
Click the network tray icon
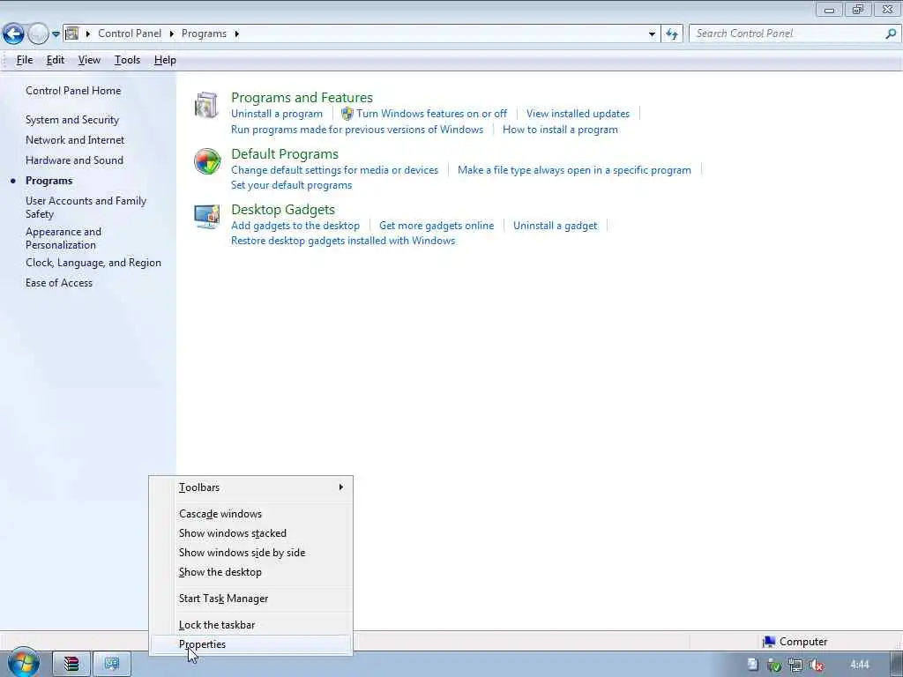[795, 666]
